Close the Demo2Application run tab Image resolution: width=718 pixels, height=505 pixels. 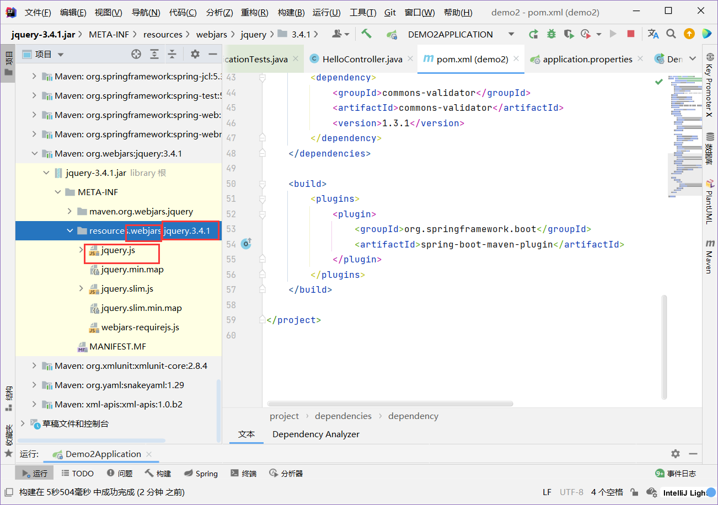point(149,454)
